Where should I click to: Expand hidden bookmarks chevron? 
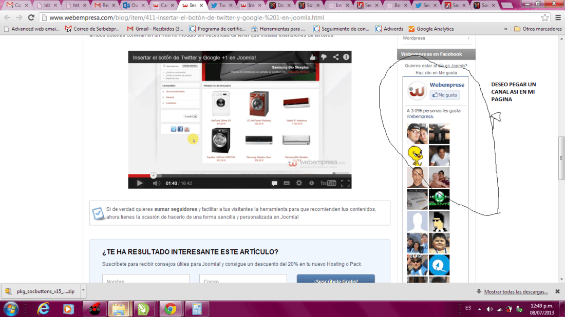[x=505, y=29]
